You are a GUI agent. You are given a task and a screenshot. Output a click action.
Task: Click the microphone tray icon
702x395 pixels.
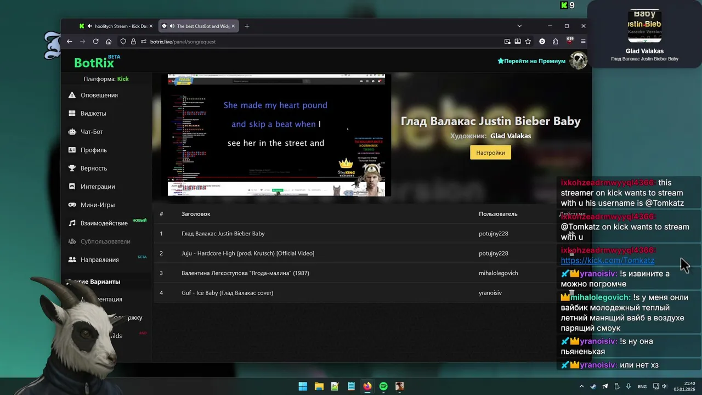tap(629, 386)
